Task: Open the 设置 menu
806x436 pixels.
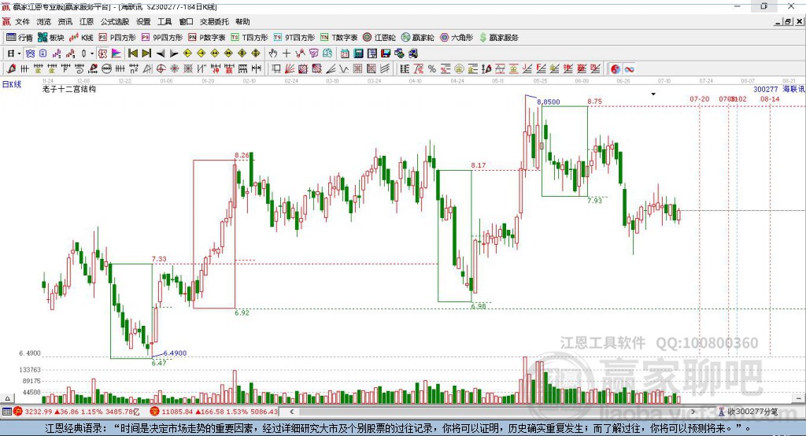Action: point(143,21)
